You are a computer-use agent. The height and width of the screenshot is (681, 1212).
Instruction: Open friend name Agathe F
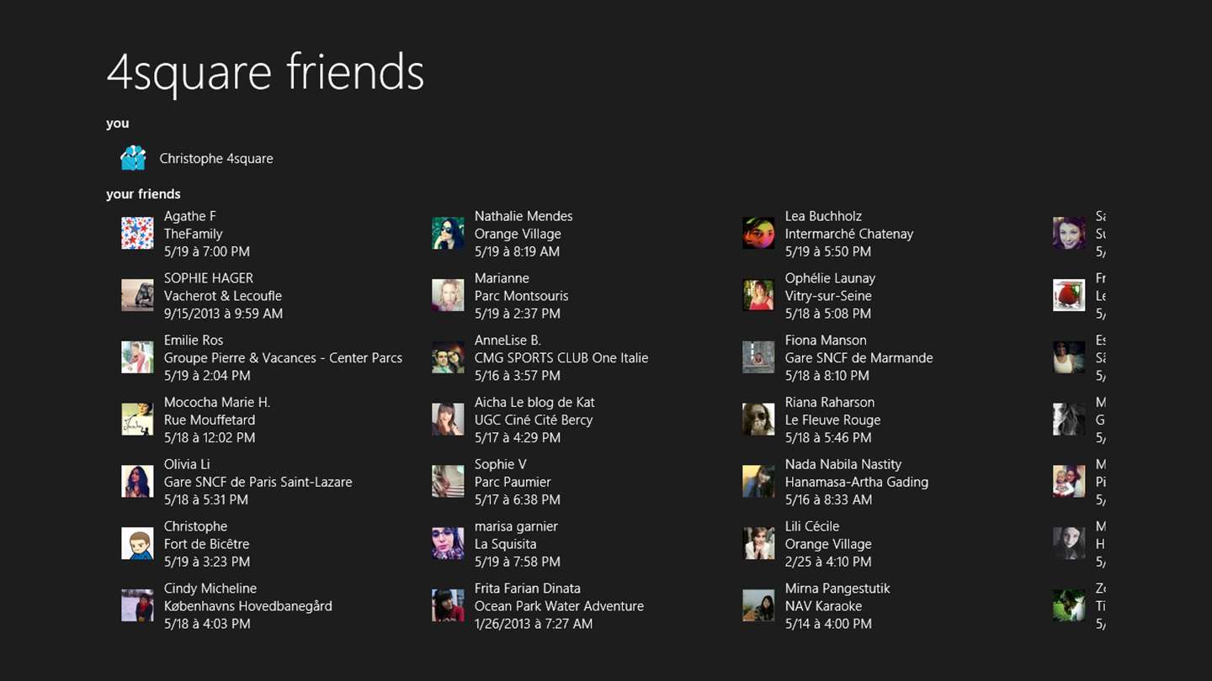[x=190, y=216]
